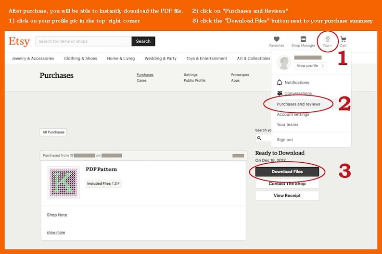Open the Prototypes link
This screenshot has width=382, height=254.
coord(240,74)
